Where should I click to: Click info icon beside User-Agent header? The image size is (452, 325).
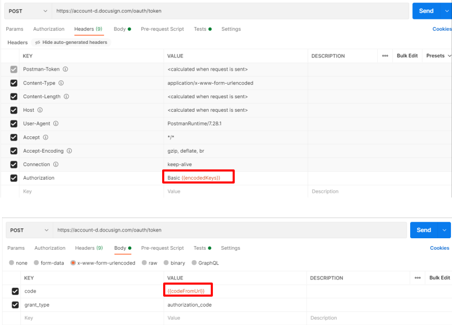click(x=55, y=124)
